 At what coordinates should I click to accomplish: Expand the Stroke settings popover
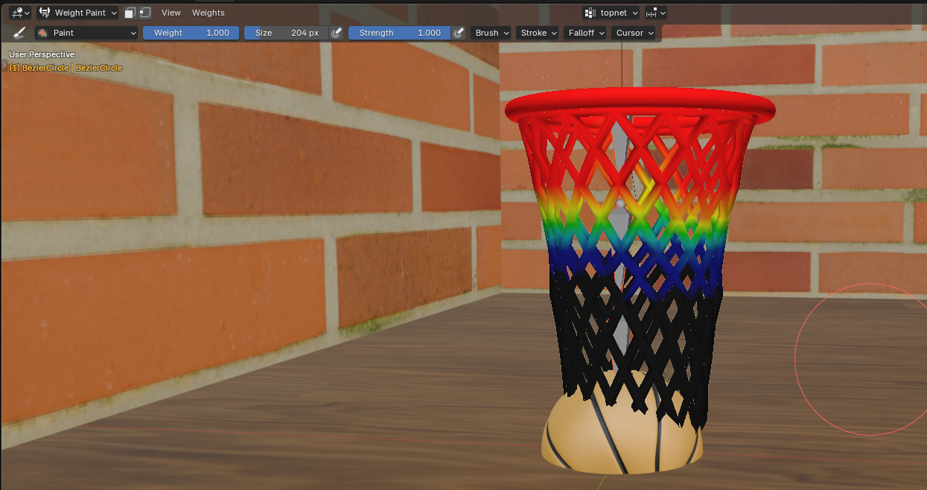click(x=538, y=33)
